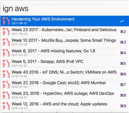This screenshot has height=113, width=129.
Task: Open Hardening Your AWS Environment result
Action: pyautogui.click(x=64, y=21)
